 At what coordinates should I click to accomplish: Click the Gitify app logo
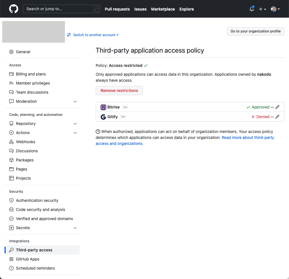[103, 117]
